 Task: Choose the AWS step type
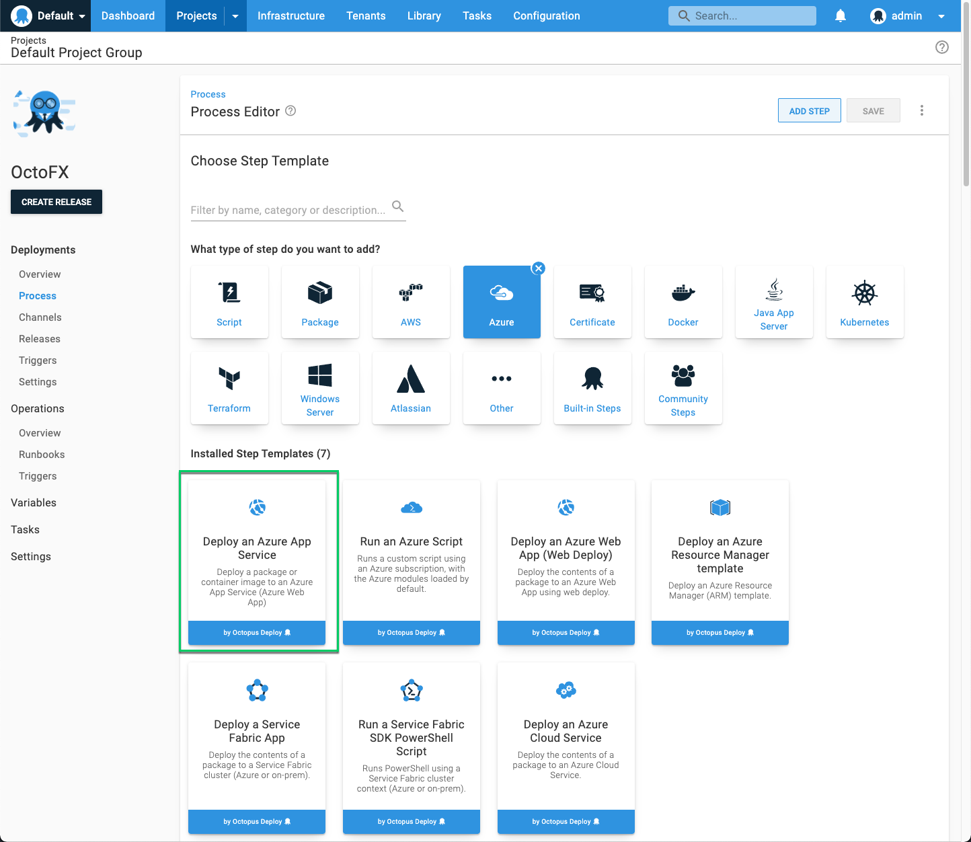click(x=411, y=301)
